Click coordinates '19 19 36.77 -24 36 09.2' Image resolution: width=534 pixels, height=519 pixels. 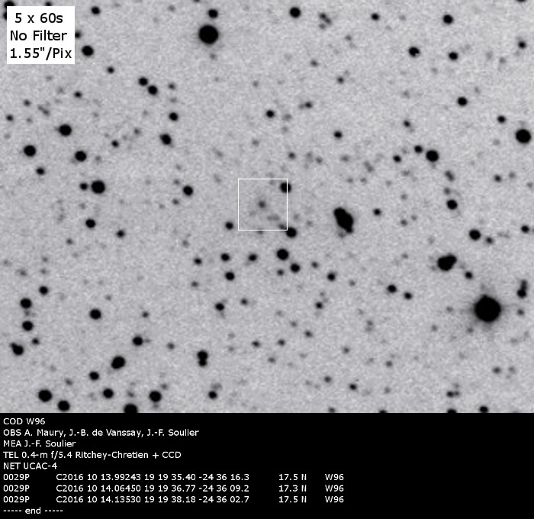coord(197,488)
